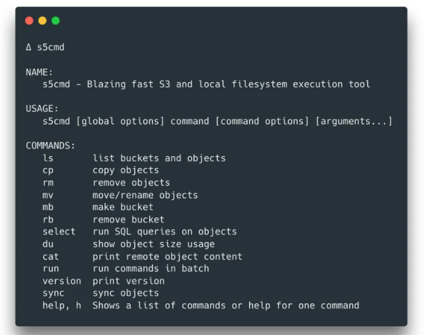The width and height of the screenshot is (424, 335).
Task: Click the ls command name
Action: tap(48, 158)
